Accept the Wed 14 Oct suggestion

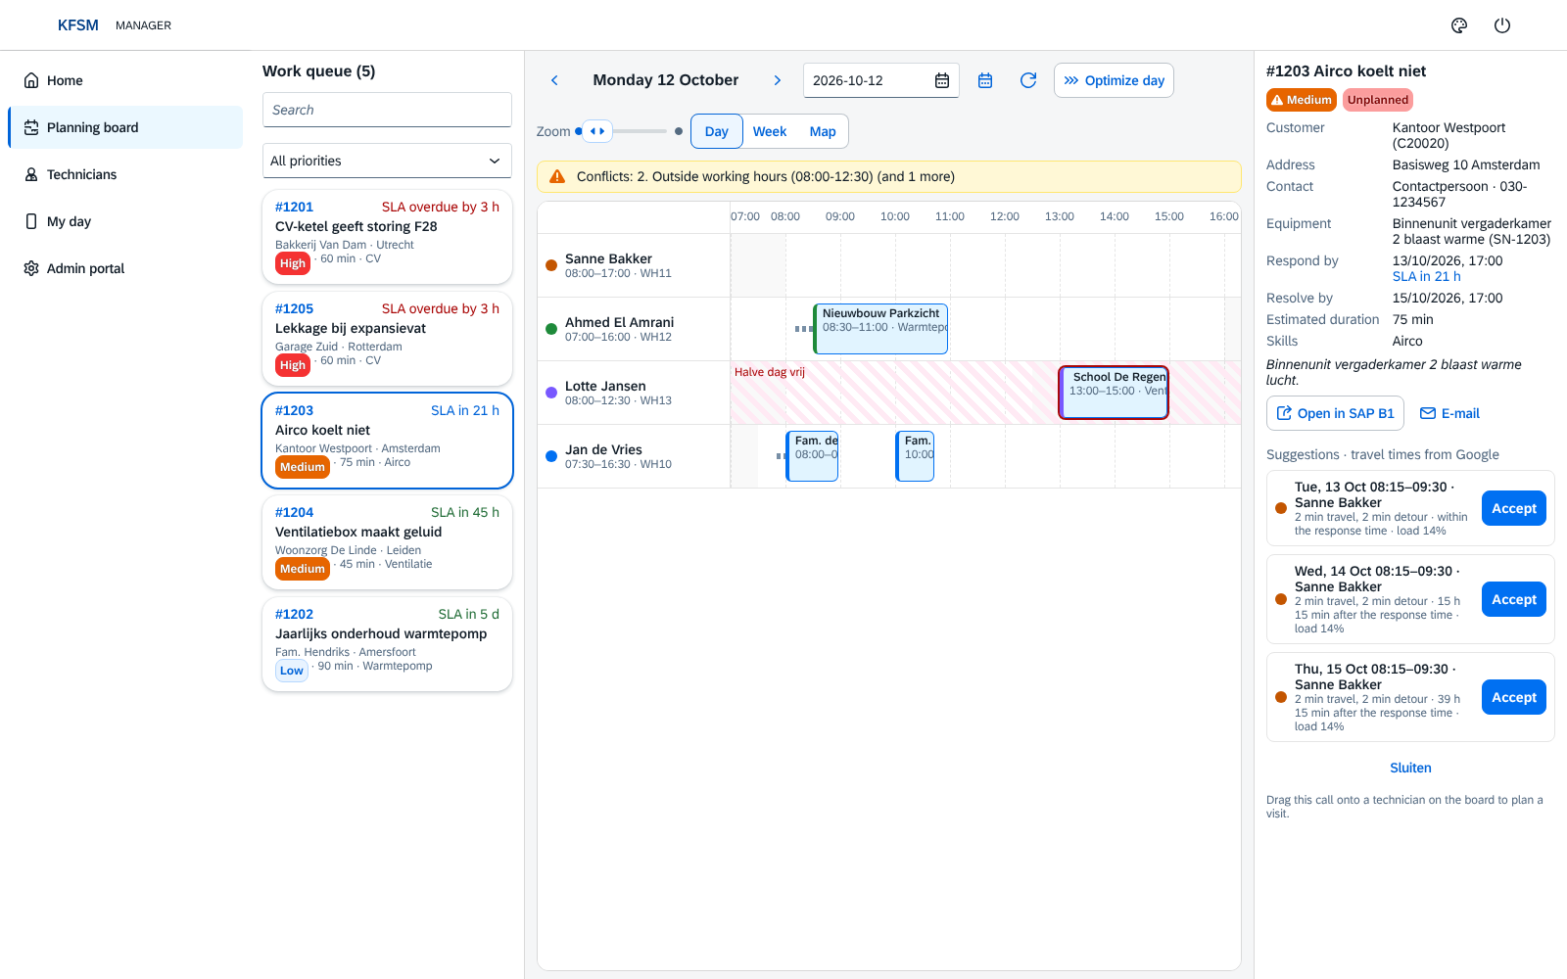[x=1514, y=599]
